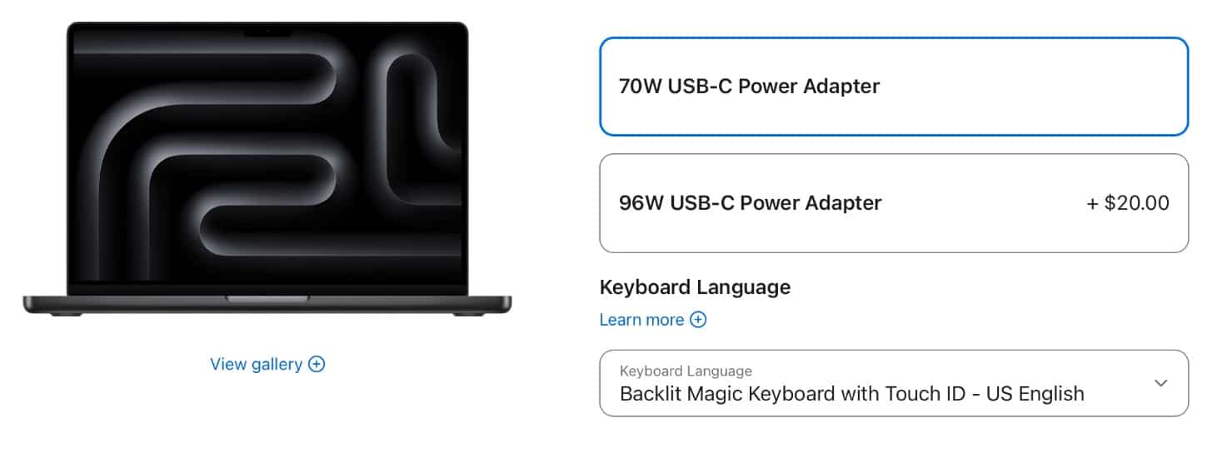Click the lid-opening groove on the MacBook base
Image resolution: width=1222 pixels, height=453 pixels.
click(267, 298)
